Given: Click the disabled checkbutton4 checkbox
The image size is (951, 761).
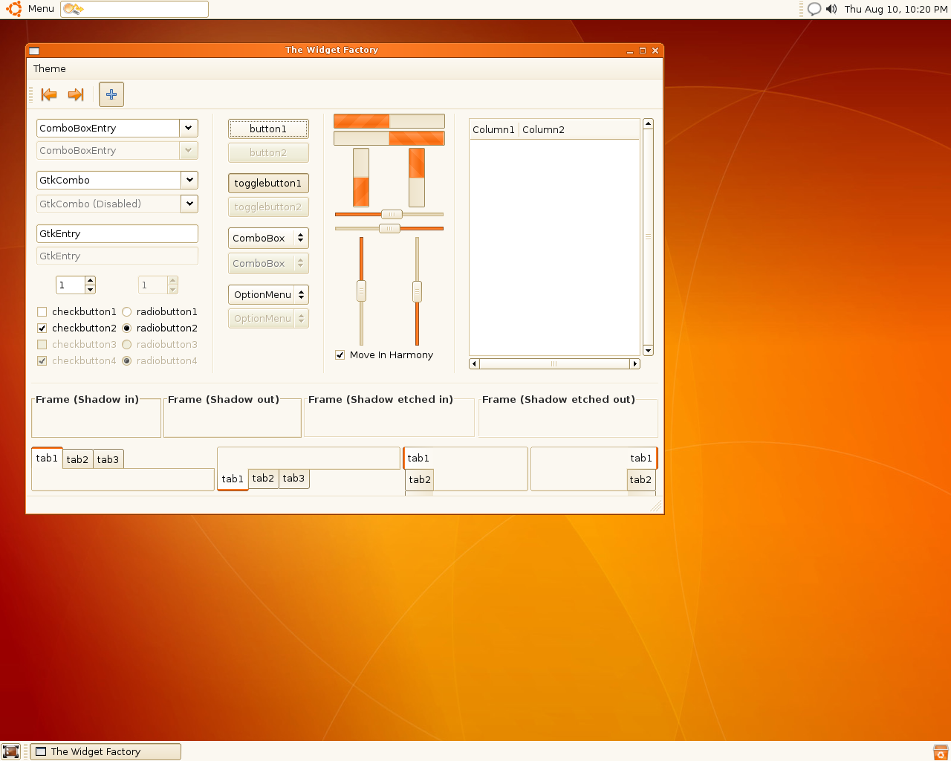Looking at the screenshot, I should pos(42,361).
